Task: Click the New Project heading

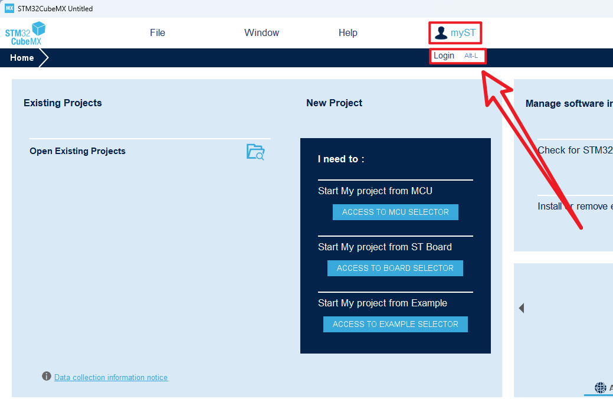Action: 335,103
